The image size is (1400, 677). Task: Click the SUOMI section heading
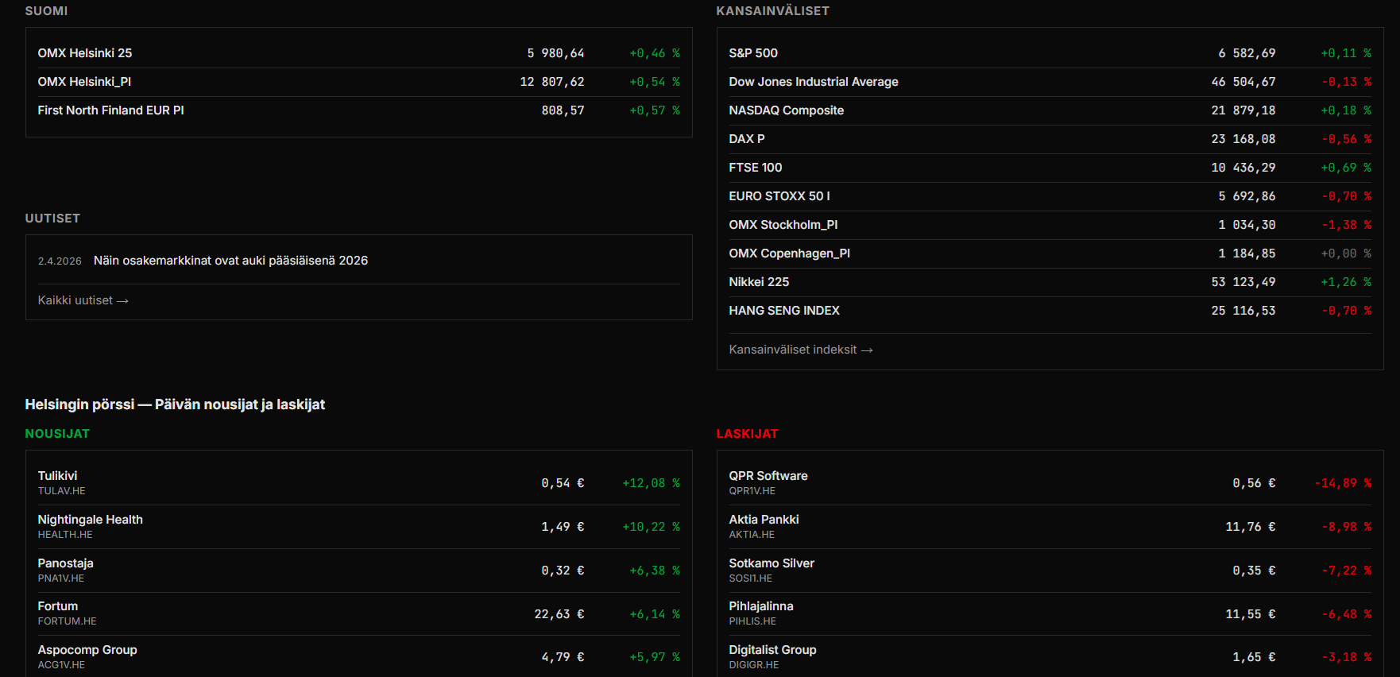[x=46, y=11]
